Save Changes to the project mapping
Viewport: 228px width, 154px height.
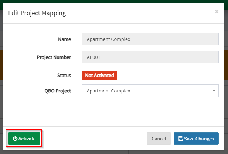click(196, 139)
